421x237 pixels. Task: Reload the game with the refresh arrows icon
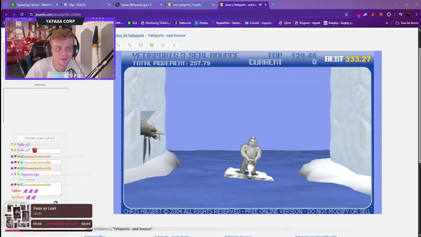174,45
